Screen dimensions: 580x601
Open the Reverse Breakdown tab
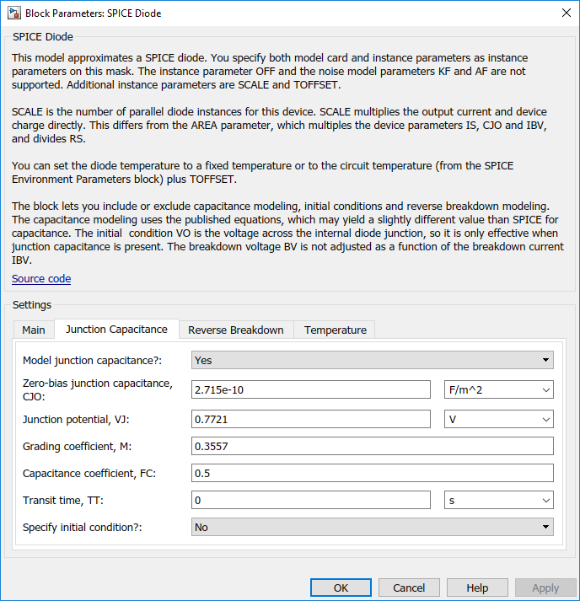coord(236,330)
